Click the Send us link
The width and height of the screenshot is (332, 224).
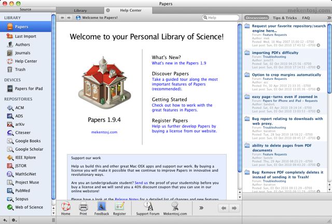141,183
